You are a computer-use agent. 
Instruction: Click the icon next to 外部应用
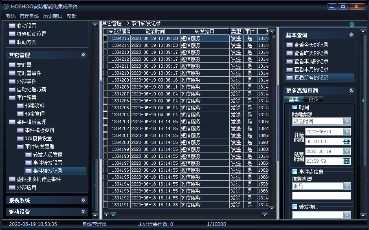tap(12, 188)
